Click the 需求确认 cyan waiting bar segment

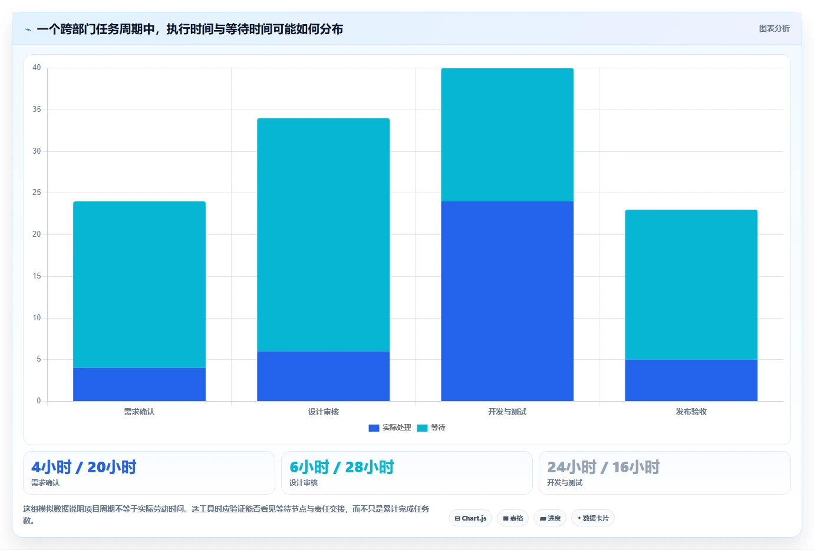139,284
